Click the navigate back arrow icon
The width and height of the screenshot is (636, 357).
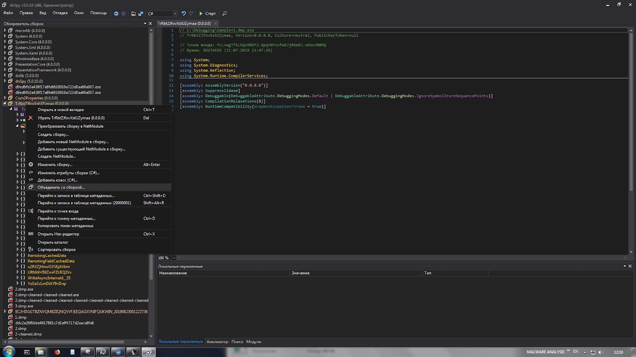[x=116, y=13]
